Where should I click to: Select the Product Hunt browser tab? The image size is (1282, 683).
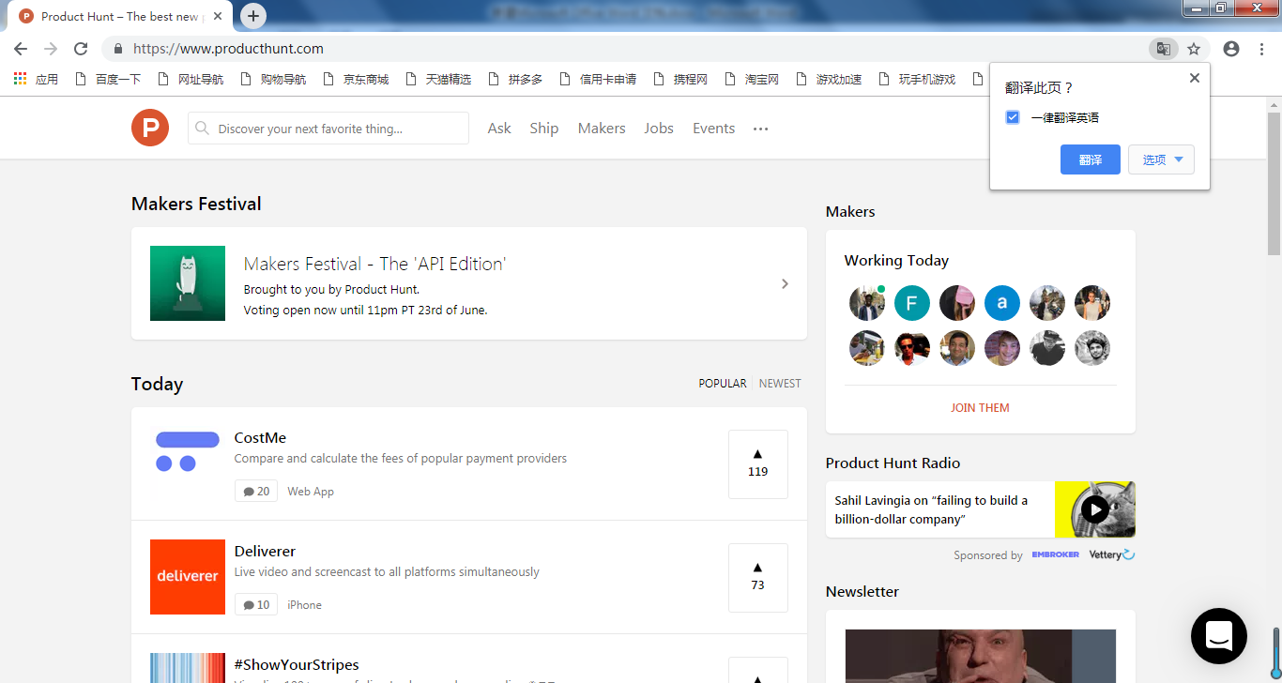click(122, 16)
